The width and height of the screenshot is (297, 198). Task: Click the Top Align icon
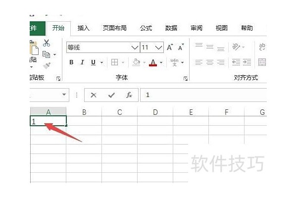point(199,45)
